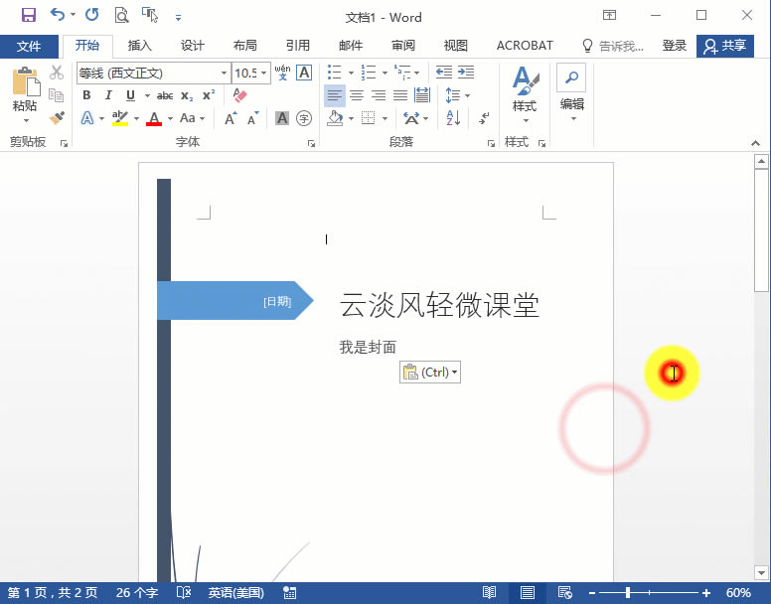Cut selection with the scissors icon
771x604 pixels.
pyautogui.click(x=57, y=73)
